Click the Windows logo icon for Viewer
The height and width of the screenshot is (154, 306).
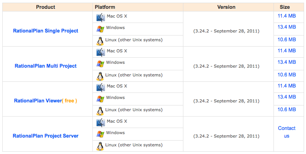pyautogui.click(x=100, y=99)
